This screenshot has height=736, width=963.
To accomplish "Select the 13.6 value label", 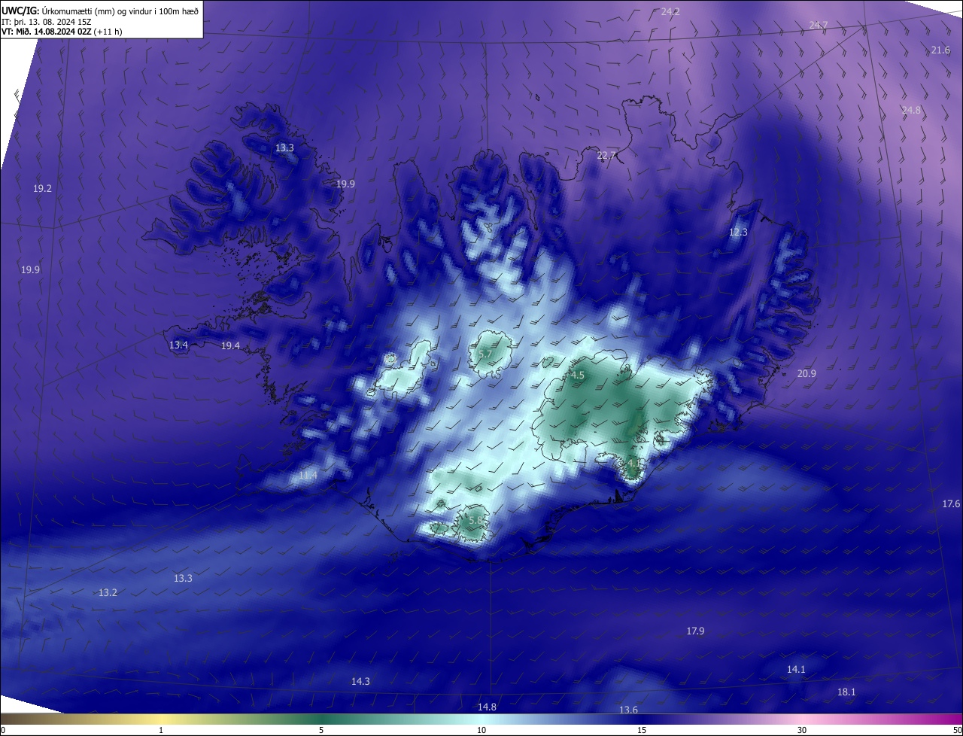I will pos(628,710).
